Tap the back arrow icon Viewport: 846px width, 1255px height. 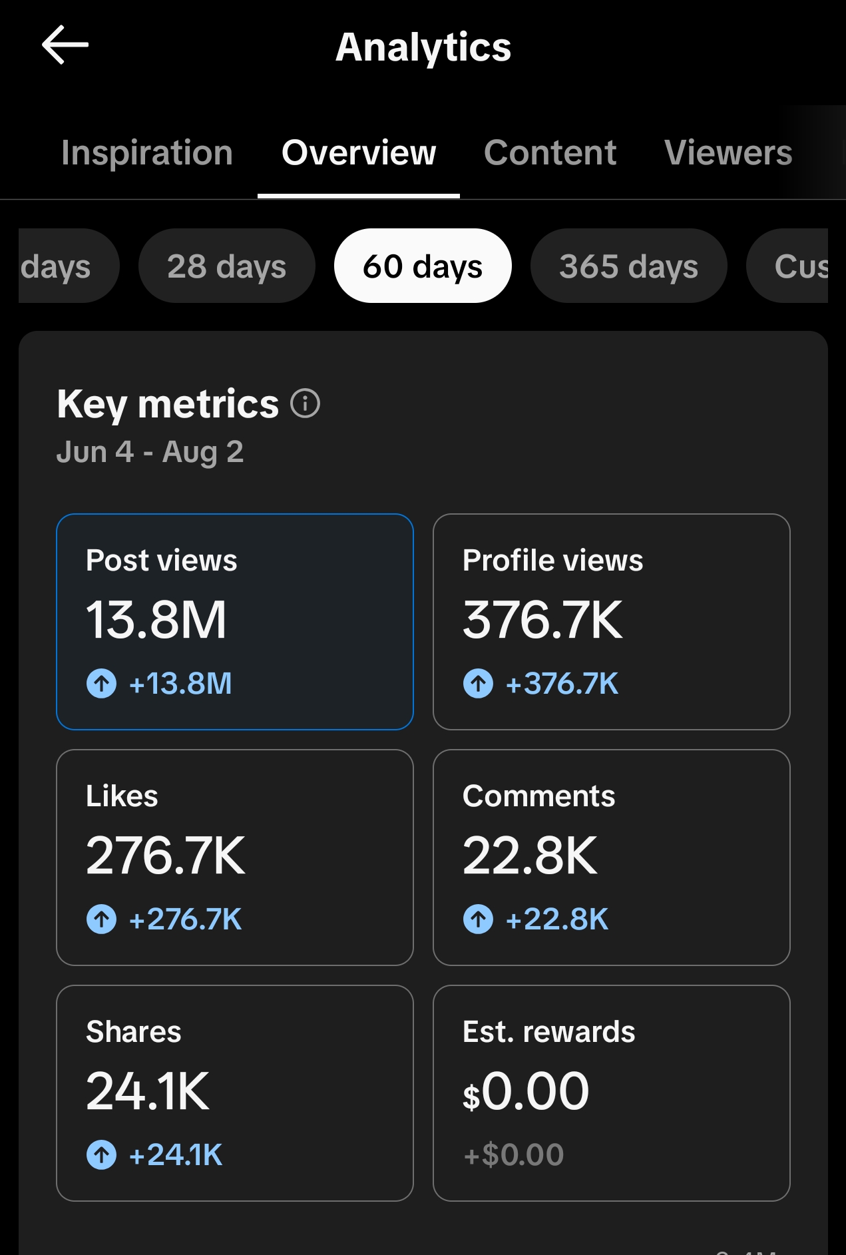click(x=65, y=45)
